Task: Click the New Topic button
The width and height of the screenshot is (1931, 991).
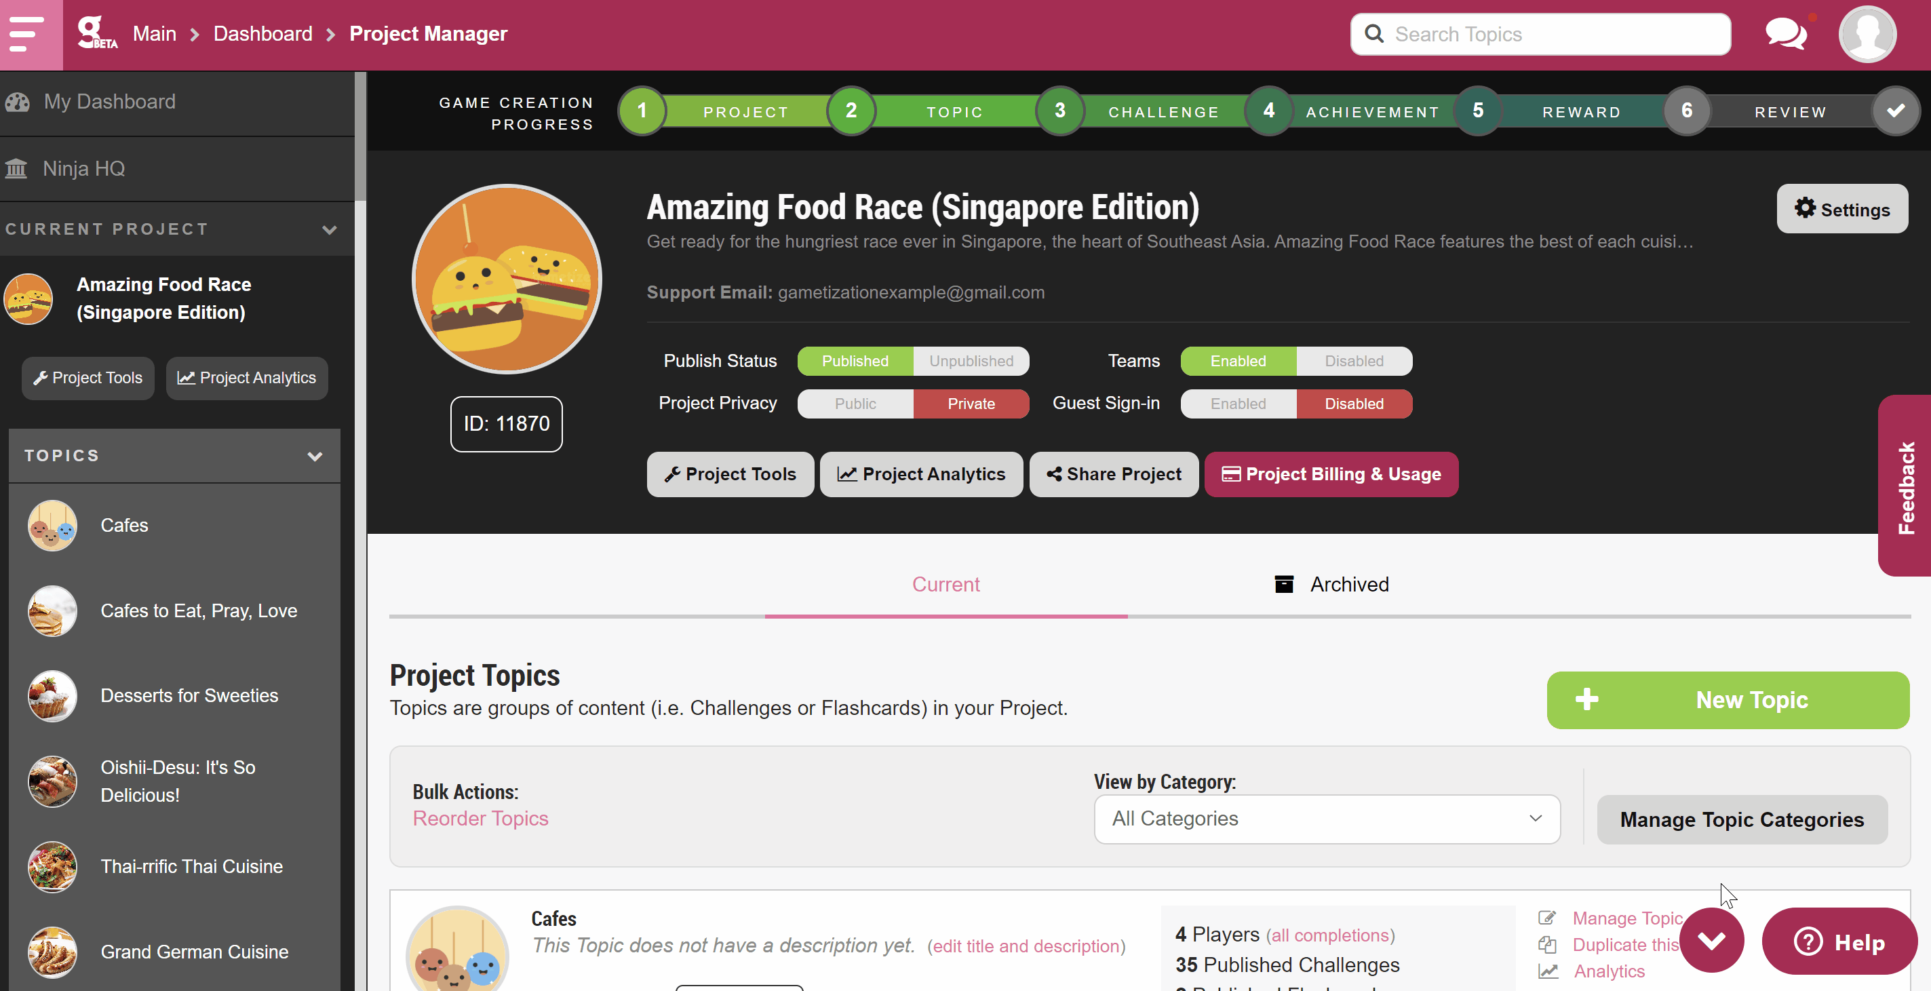Action: (1727, 700)
